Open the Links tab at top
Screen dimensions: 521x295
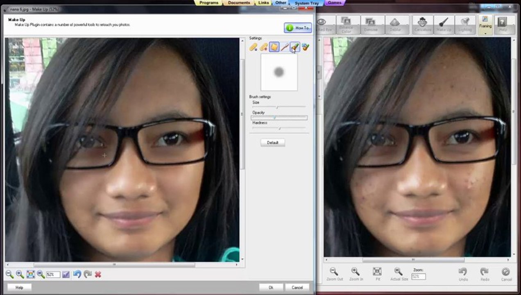(264, 3)
